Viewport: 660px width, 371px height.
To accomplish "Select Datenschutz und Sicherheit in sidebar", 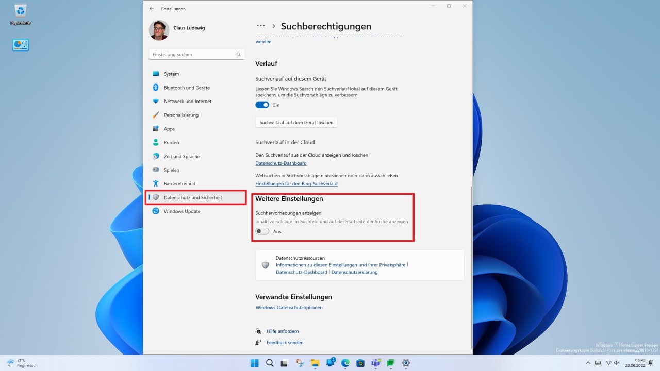I will (x=196, y=197).
